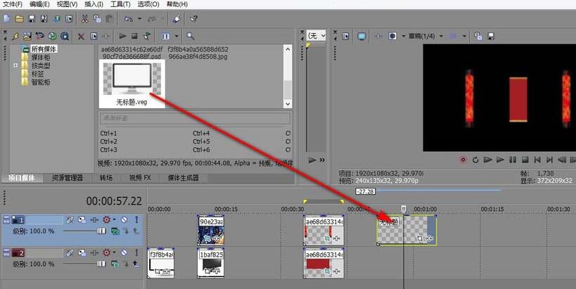Pause playback in the preview transport
The image size is (576, 289).
click(513, 160)
